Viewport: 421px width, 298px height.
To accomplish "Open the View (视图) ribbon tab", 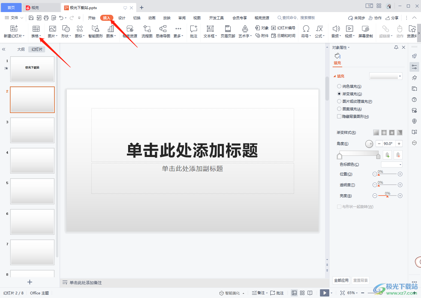I will [197, 18].
